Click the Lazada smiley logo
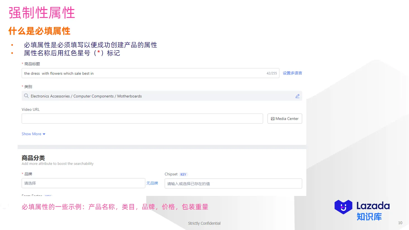This screenshot has height=230, width=409. coord(344,207)
